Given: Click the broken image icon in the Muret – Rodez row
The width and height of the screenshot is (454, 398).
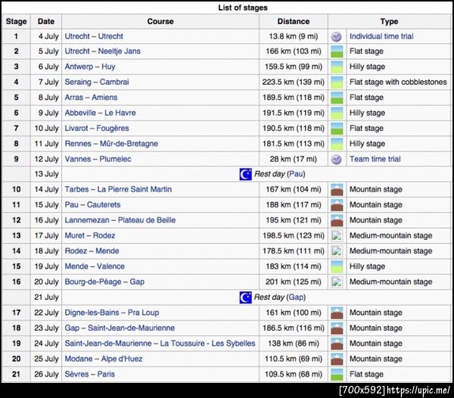Looking at the screenshot, I should click(337, 235).
